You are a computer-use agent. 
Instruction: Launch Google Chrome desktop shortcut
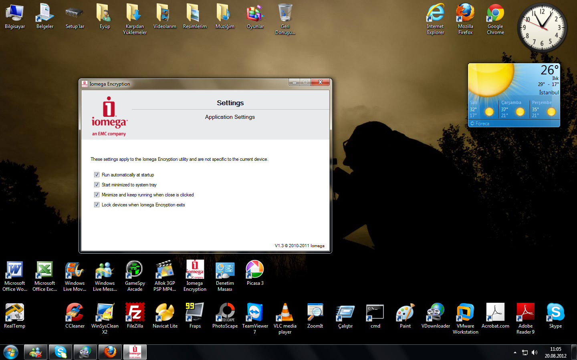495,19
